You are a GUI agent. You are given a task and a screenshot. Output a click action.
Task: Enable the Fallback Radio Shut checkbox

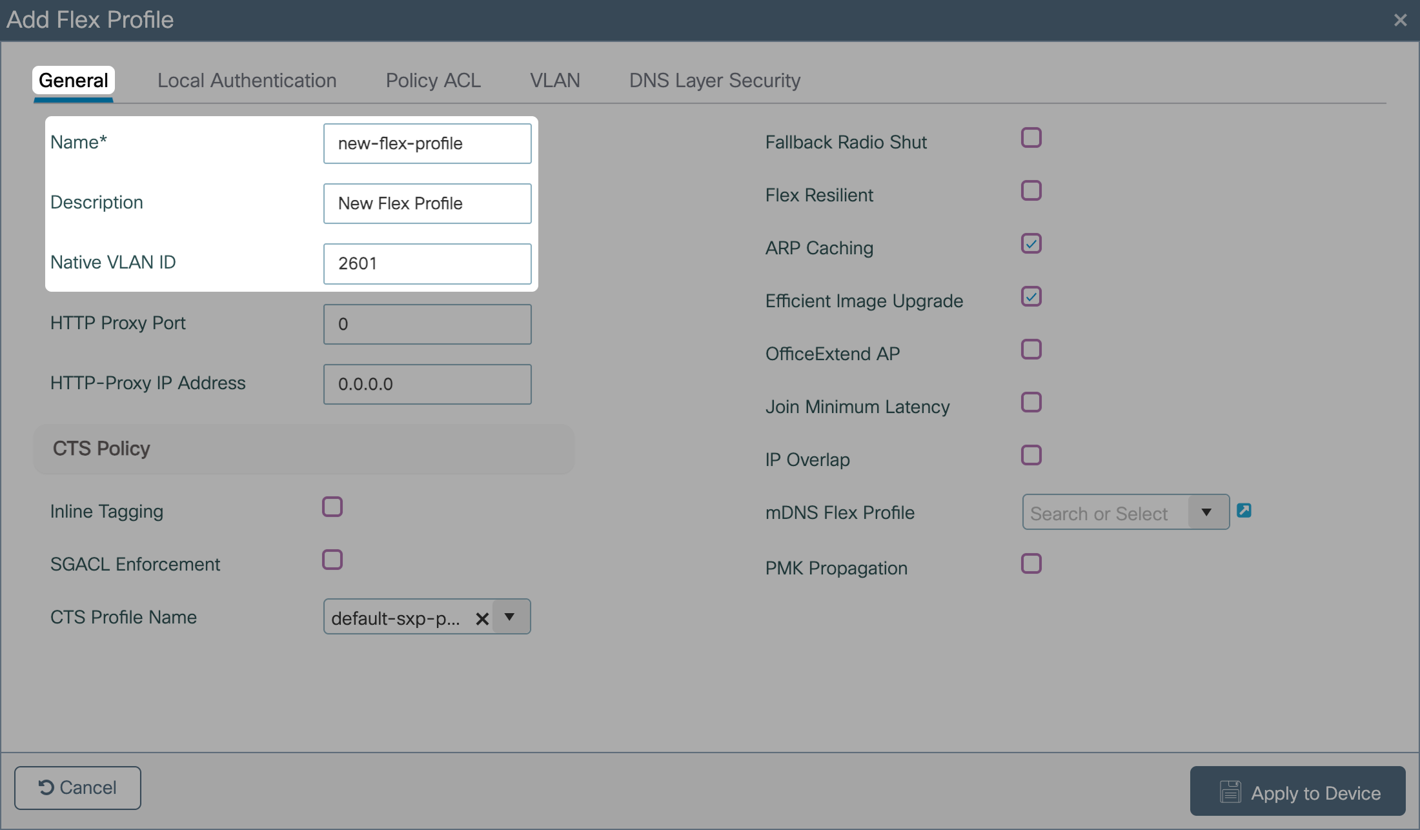[1031, 137]
